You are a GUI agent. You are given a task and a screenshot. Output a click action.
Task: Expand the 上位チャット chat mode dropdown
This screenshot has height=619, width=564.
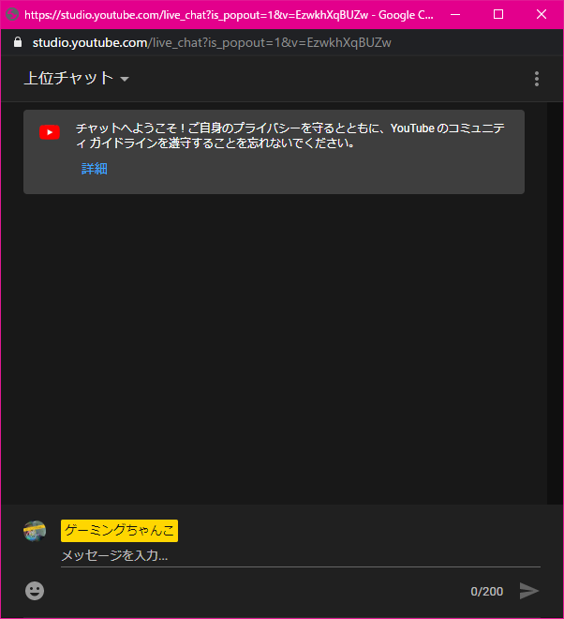click(x=77, y=79)
